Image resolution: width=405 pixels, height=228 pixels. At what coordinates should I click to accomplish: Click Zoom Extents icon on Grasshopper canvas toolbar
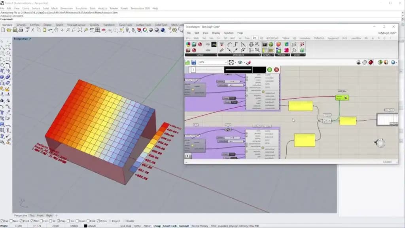[231, 62]
